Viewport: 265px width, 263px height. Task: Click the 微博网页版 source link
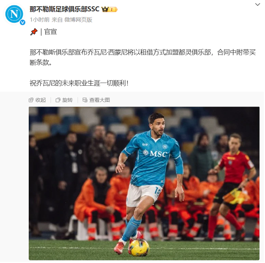(78, 20)
